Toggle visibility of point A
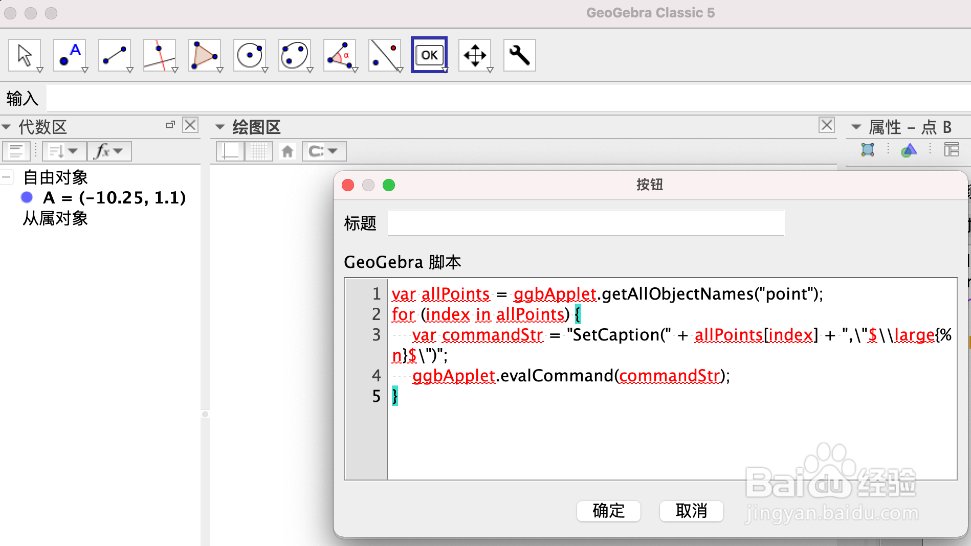971x546 pixels. point(27,197)
